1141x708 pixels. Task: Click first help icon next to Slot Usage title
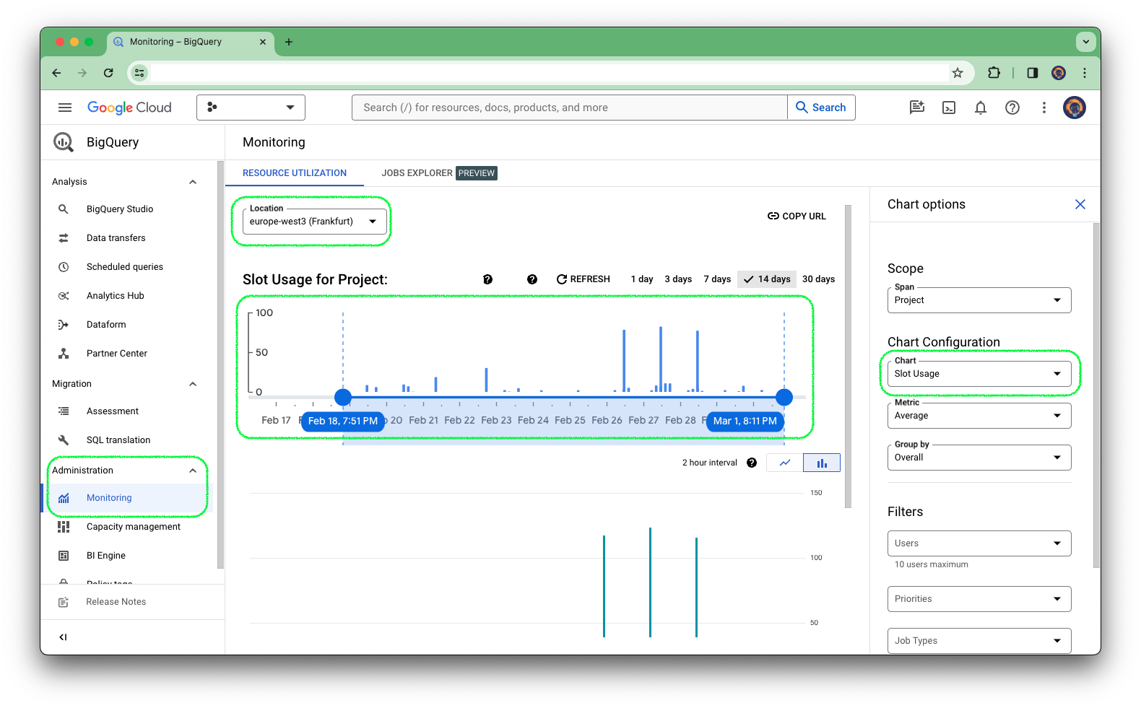click(x=488, y=279)
